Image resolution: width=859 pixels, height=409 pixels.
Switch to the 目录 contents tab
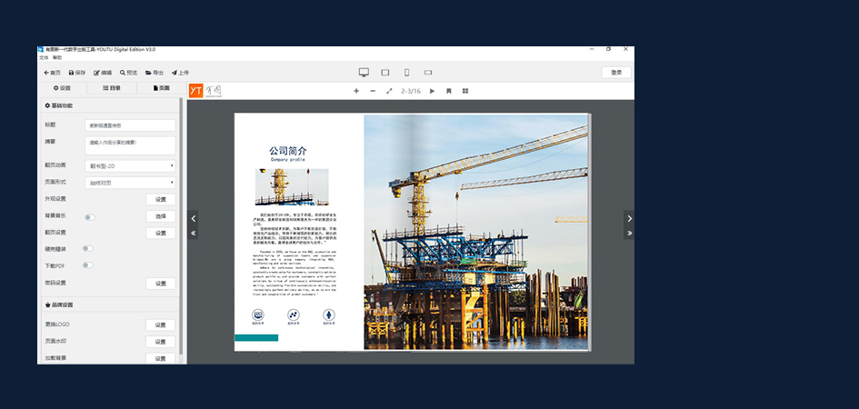tap(112, 88)
